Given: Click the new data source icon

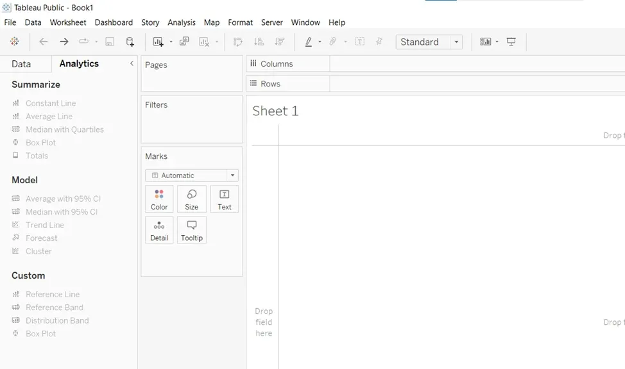Looking at the screenshot, I should 130,42.
